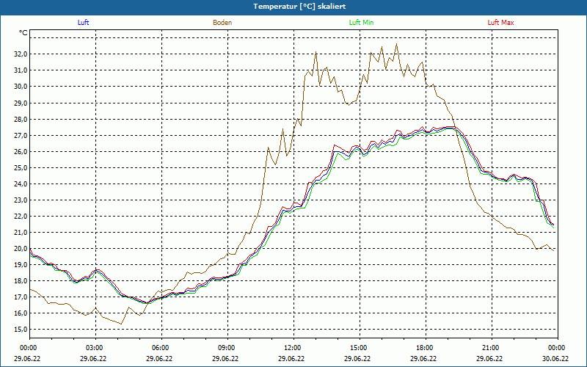Click the 12:00 time label

point(291,347)
